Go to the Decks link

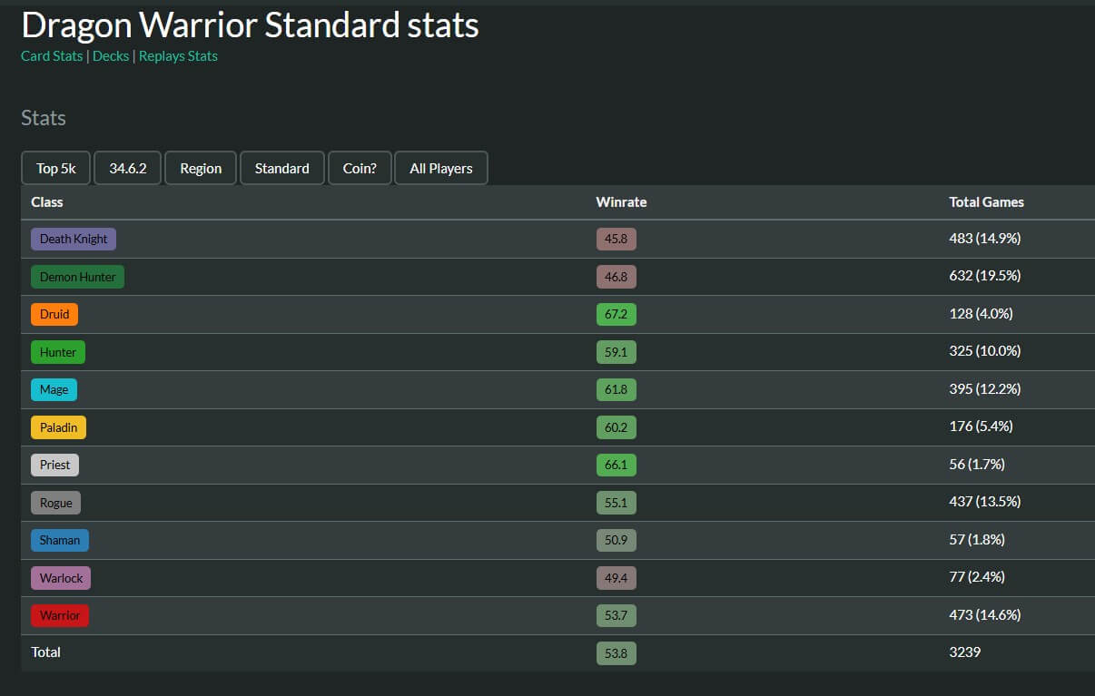point(111,56)
